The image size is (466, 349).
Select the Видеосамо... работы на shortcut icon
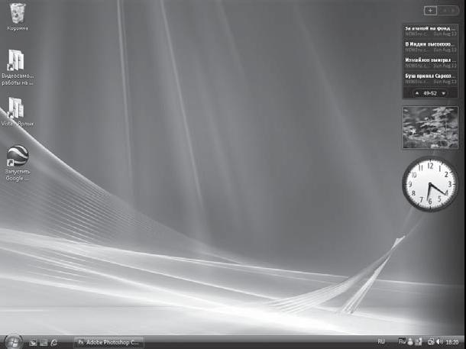click(x=17, y=67)
